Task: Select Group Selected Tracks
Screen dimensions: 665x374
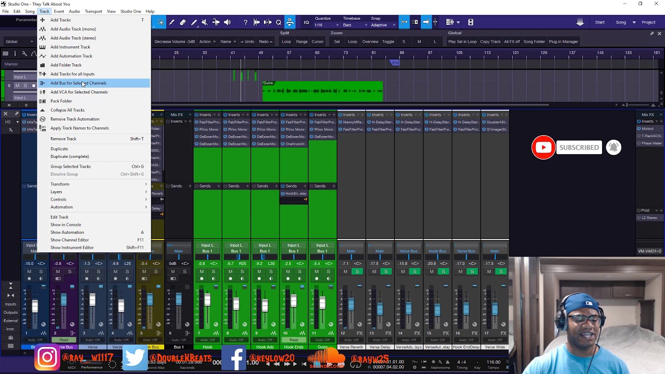Action: pos(94,166)
